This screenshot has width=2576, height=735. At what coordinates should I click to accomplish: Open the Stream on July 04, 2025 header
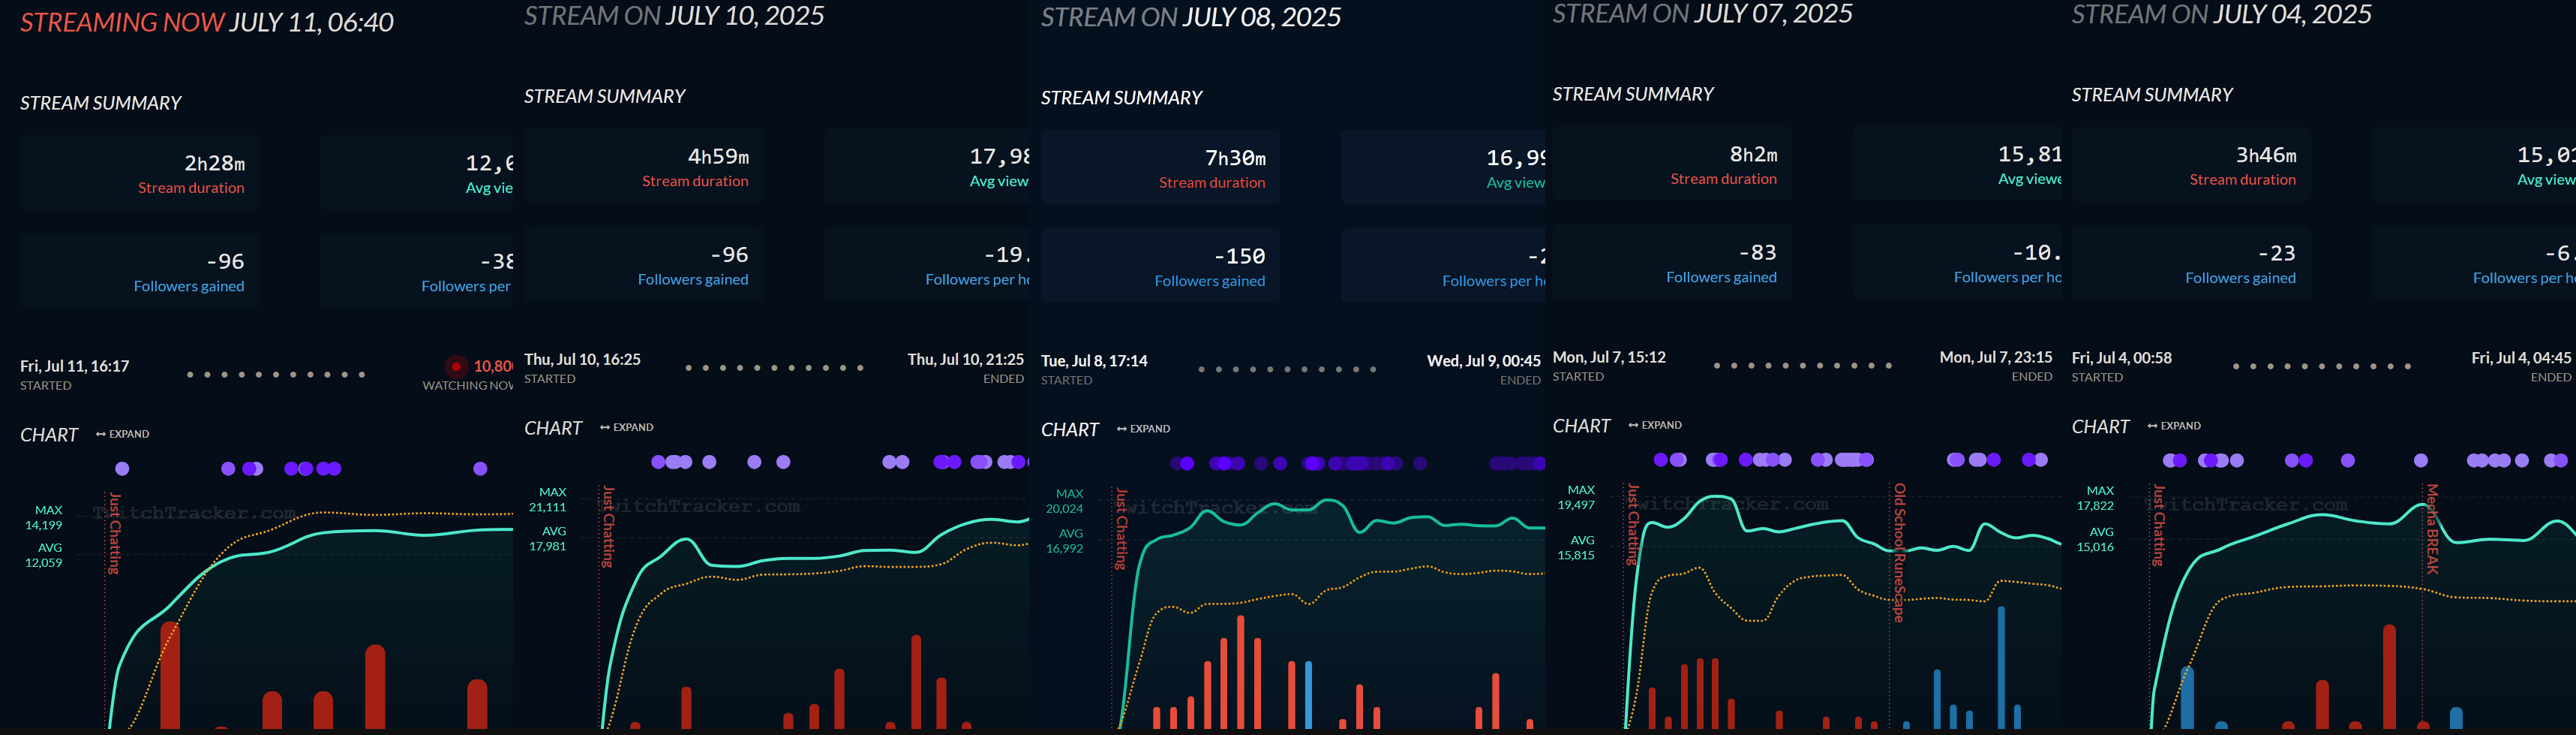tap(2221, 14)
